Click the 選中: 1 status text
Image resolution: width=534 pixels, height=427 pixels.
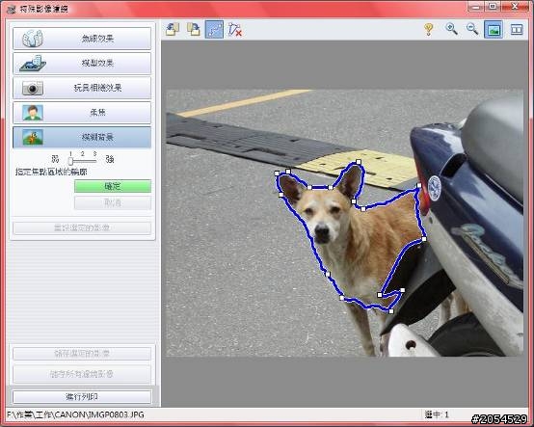click(437, 414)
